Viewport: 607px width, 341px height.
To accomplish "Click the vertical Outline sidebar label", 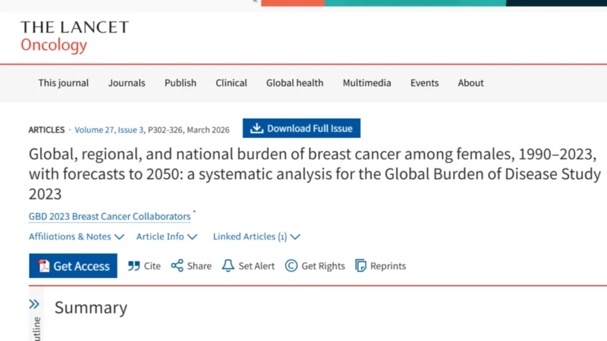I will point(36,329).
